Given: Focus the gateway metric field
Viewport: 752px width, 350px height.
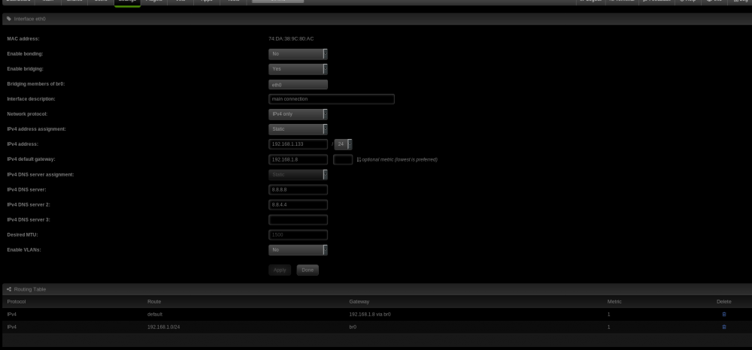Looking at the screenshot, I should point(343,159).
